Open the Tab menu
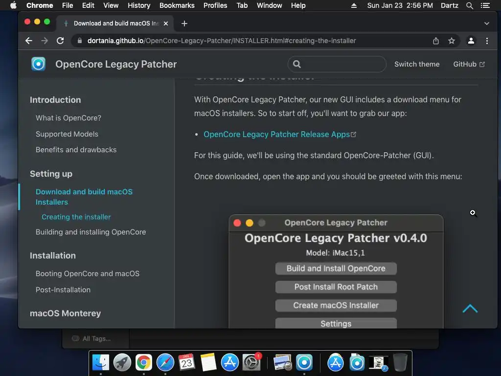This screenshot has width=501, height=376. (x=242, y=5)
